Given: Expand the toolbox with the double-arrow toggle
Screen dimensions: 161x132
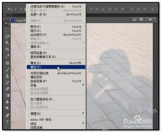Looking at the screenshot, I should coord(5,15).
